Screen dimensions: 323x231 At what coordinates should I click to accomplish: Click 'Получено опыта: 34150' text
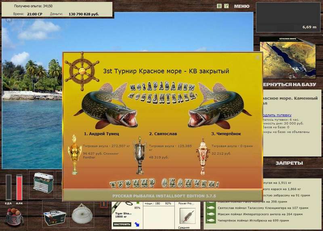pyautogui.click(x=33, y=6)
